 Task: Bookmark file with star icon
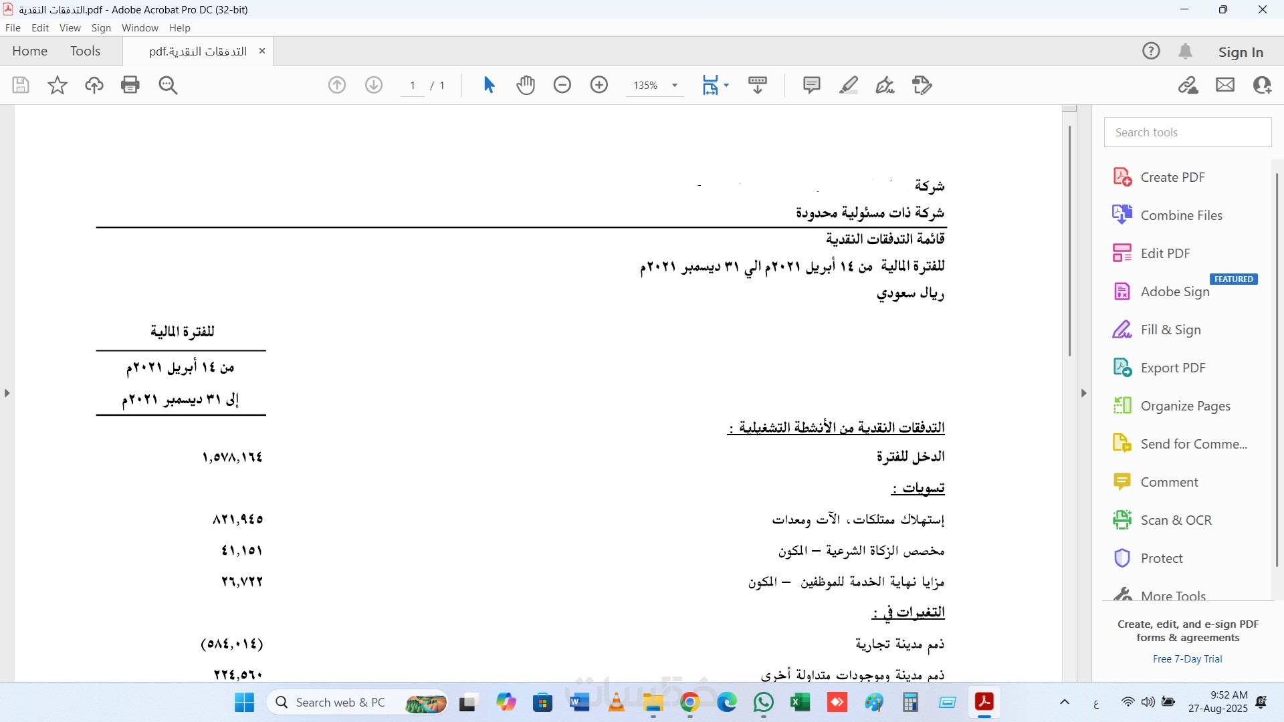(58, 85)
